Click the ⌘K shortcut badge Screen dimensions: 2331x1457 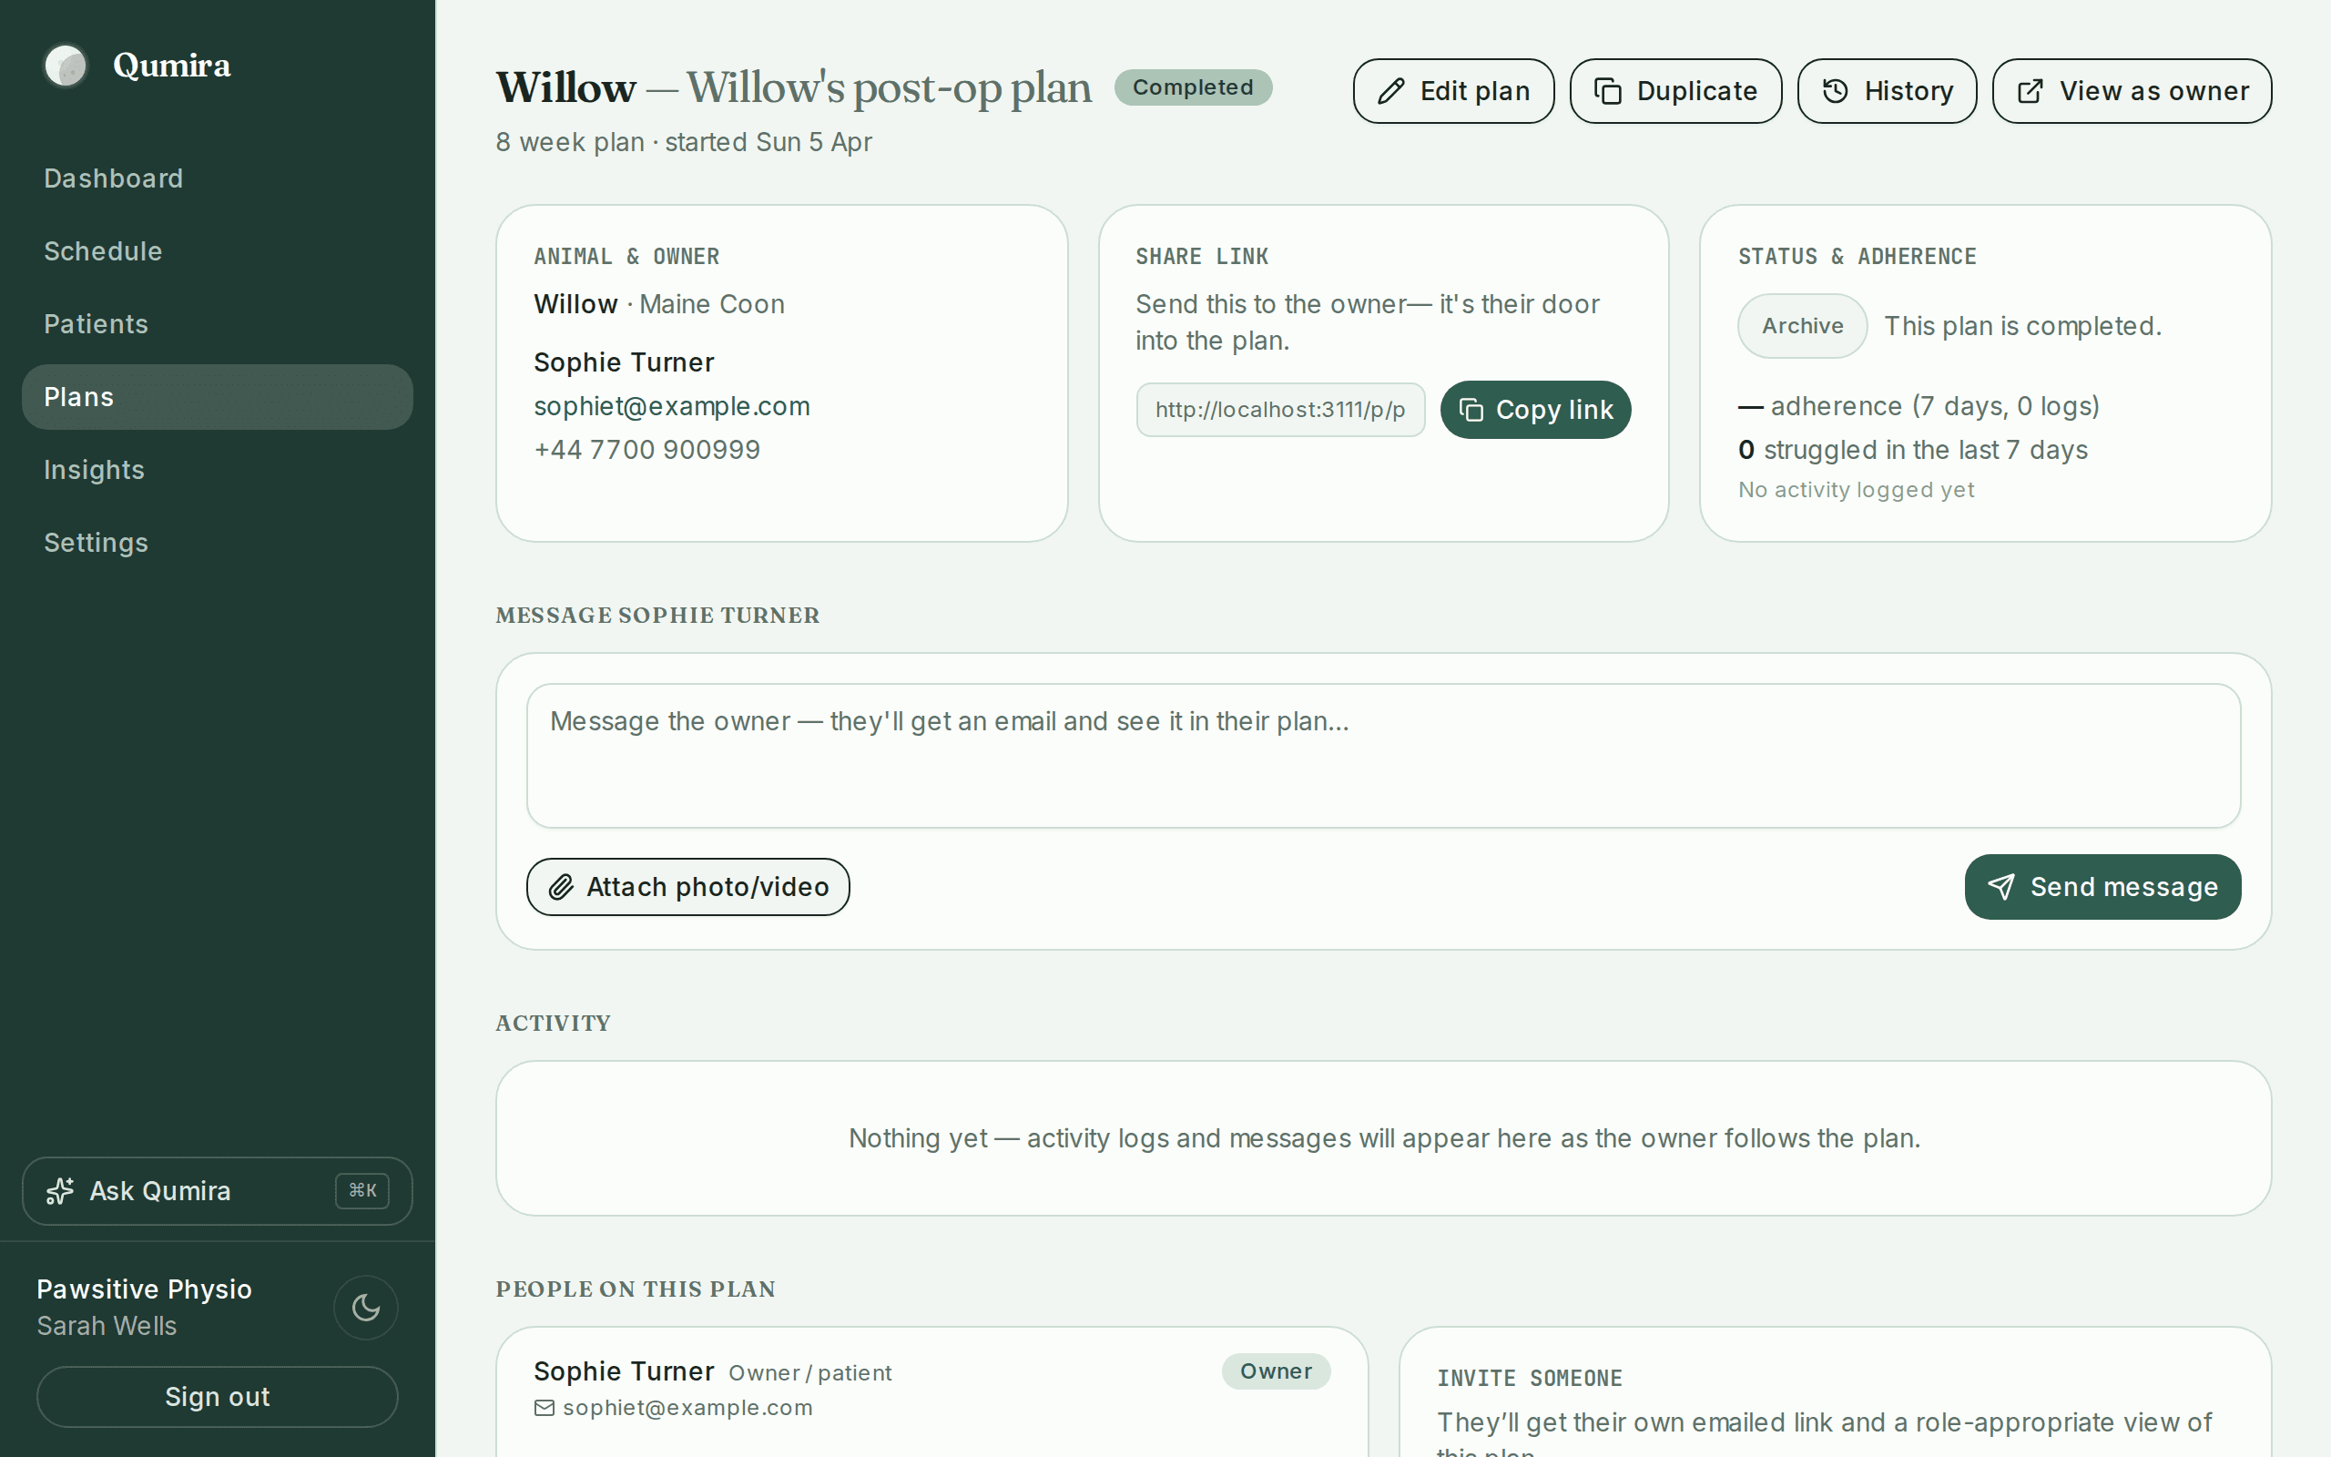(x=362, y=1191)
